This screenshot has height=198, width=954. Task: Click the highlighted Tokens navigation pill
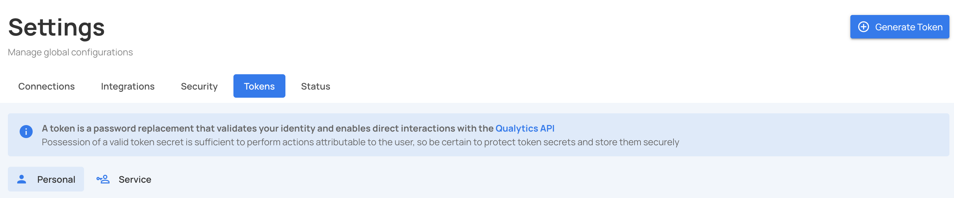[x=259, y=86]
